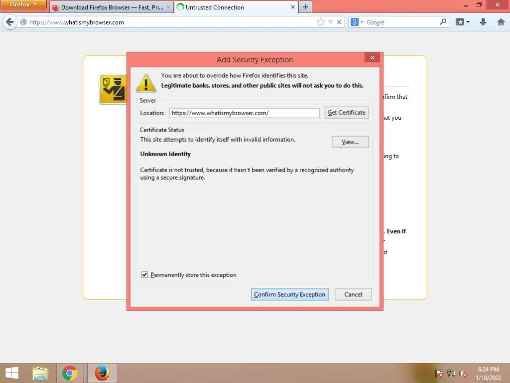The image size is (510, 383).
Task: Open Action Center flag tray icon
Action: (x=439, y=373)
